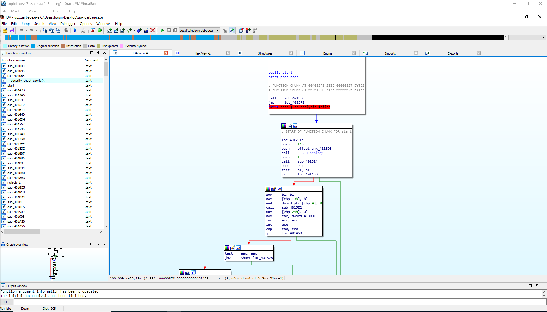Set node color on loc_4012F1 block
The width and height of the screenshot is (547, 312).
[x=284, y=126]
